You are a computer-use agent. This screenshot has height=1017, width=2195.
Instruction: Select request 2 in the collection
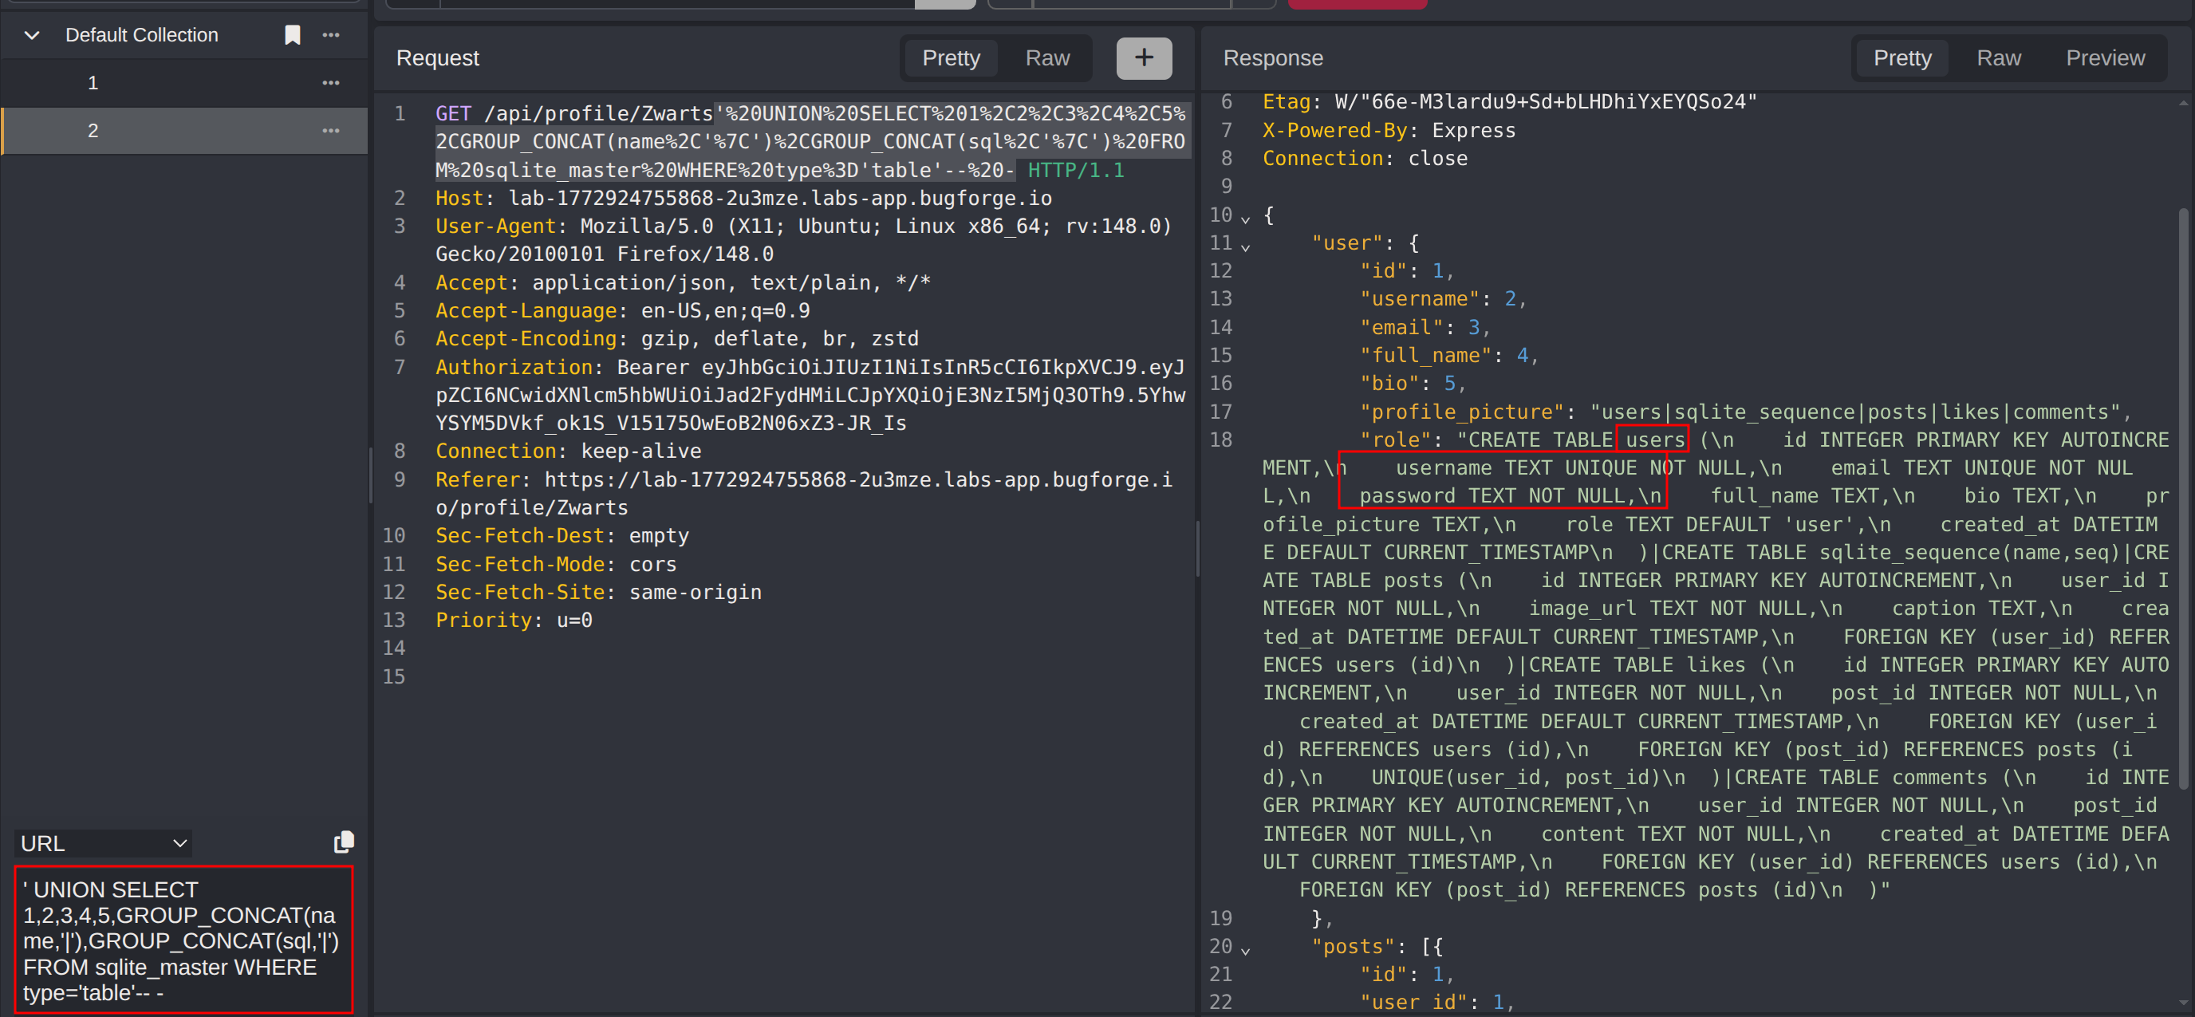click(x=94, y=131)
